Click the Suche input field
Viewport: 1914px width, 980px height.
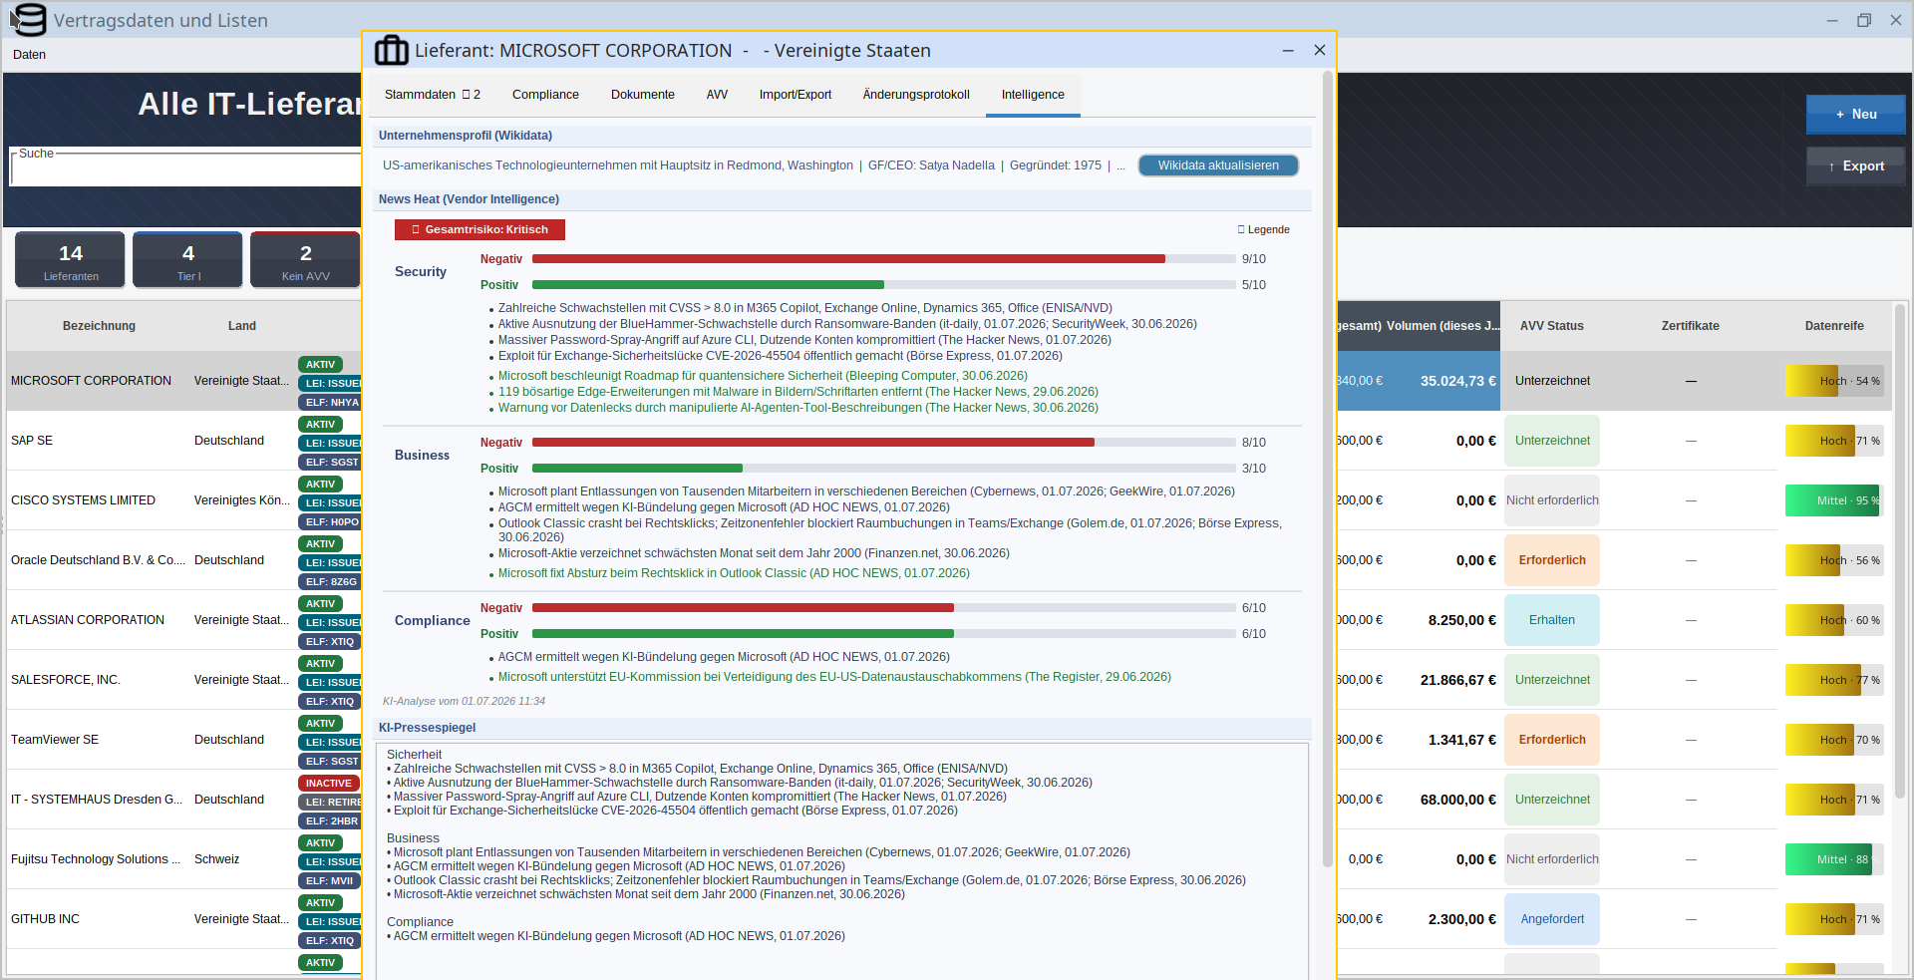(187, 169)
